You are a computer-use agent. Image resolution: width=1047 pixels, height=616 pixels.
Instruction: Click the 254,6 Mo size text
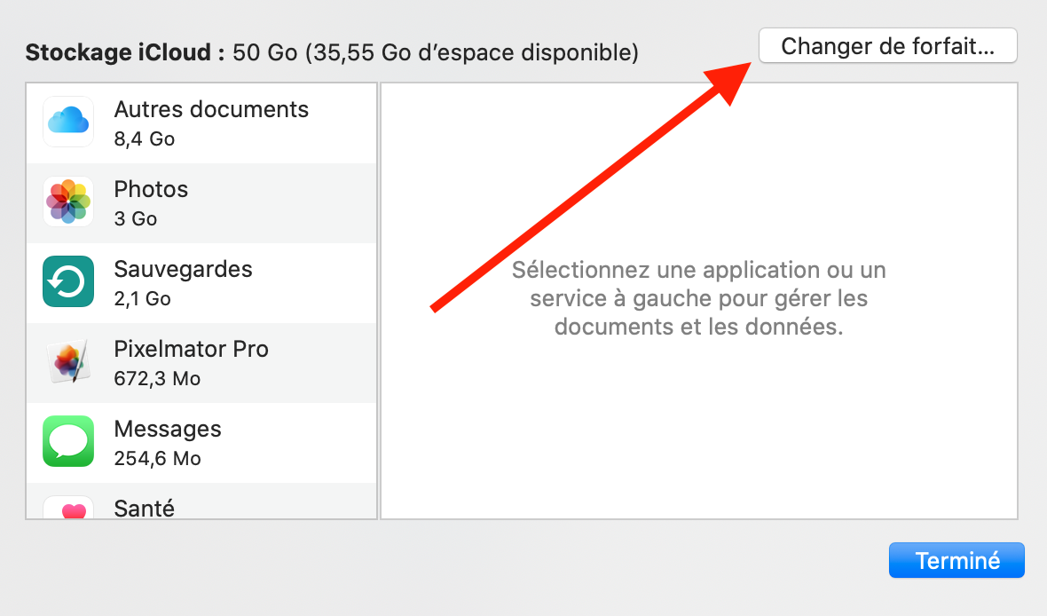[157, 459]
